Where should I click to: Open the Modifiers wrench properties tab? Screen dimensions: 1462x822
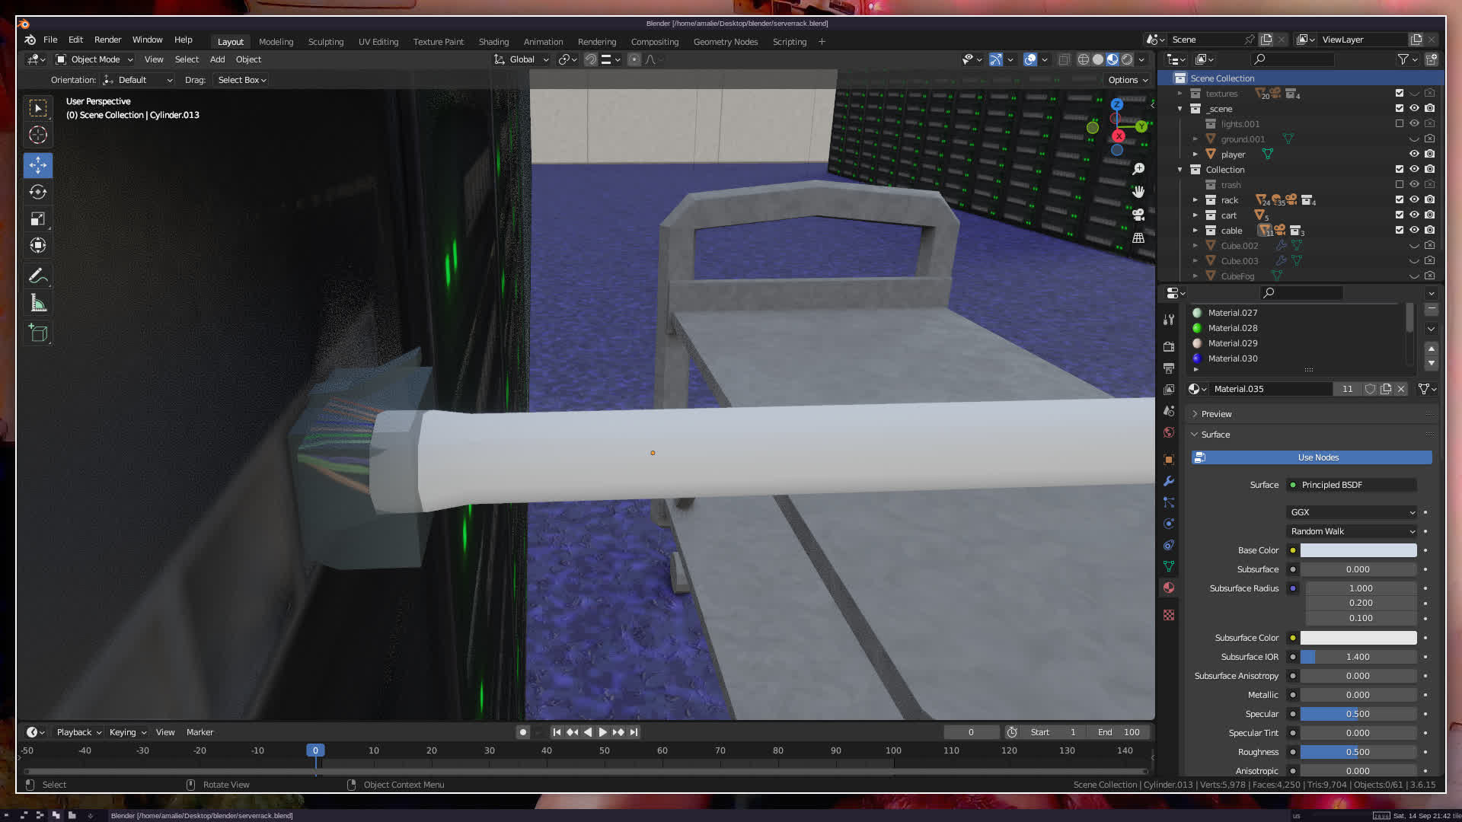1169,481
